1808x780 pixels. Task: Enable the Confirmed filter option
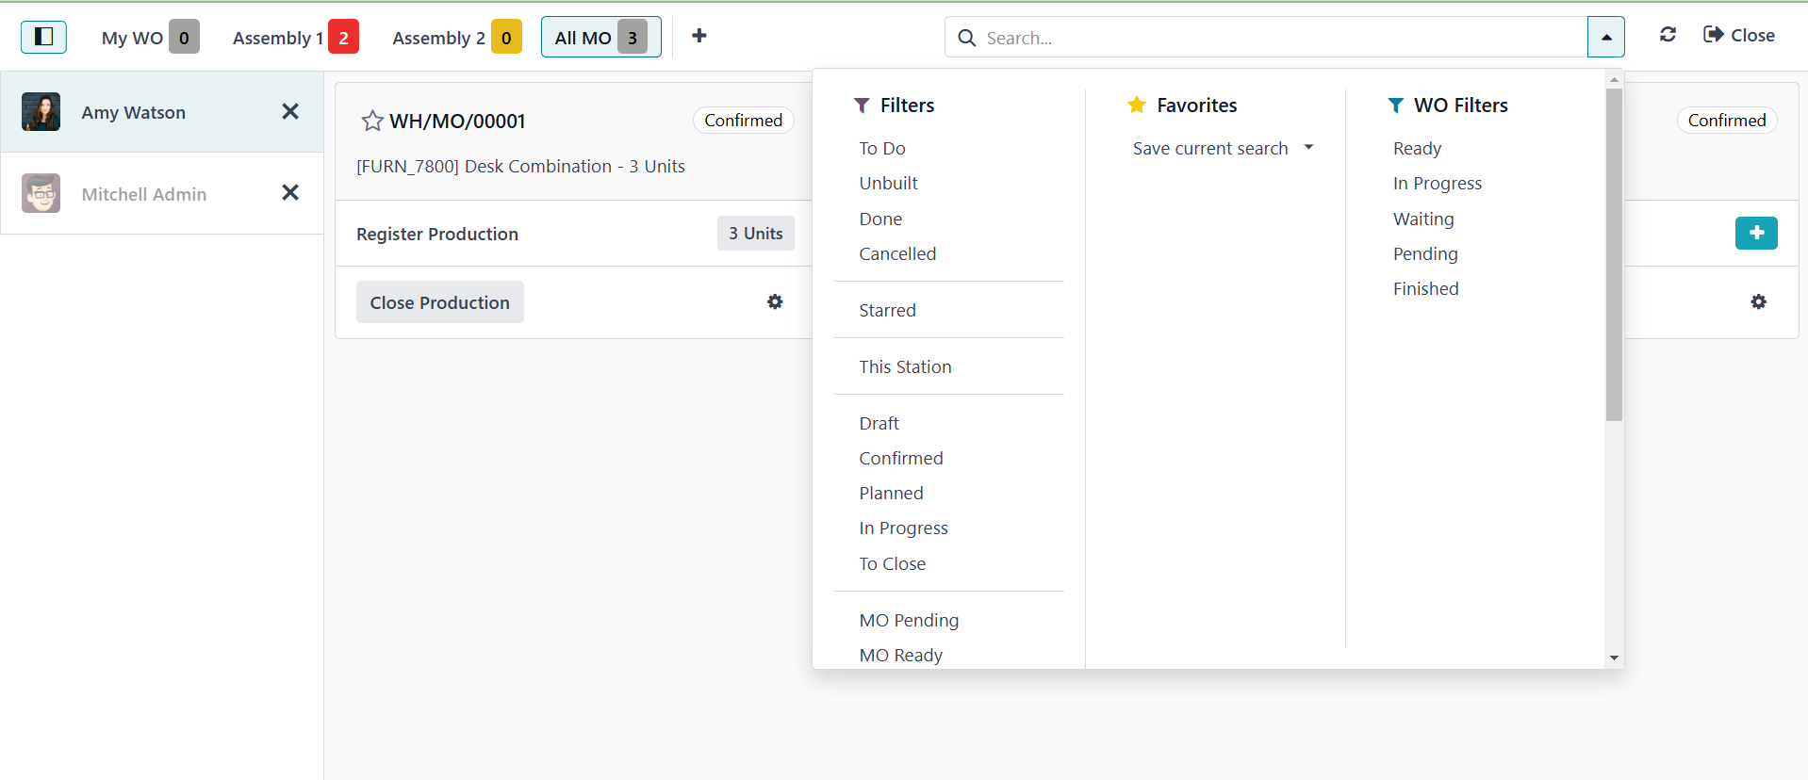coord(900,458)
